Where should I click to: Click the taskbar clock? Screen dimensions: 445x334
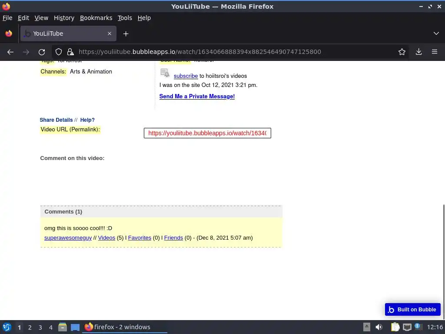435,327
